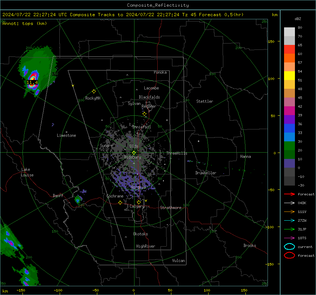The height and width of the screenshot is (295, 316).
Task: Click the Calgary city label
Action: click(x=137, y=206)
